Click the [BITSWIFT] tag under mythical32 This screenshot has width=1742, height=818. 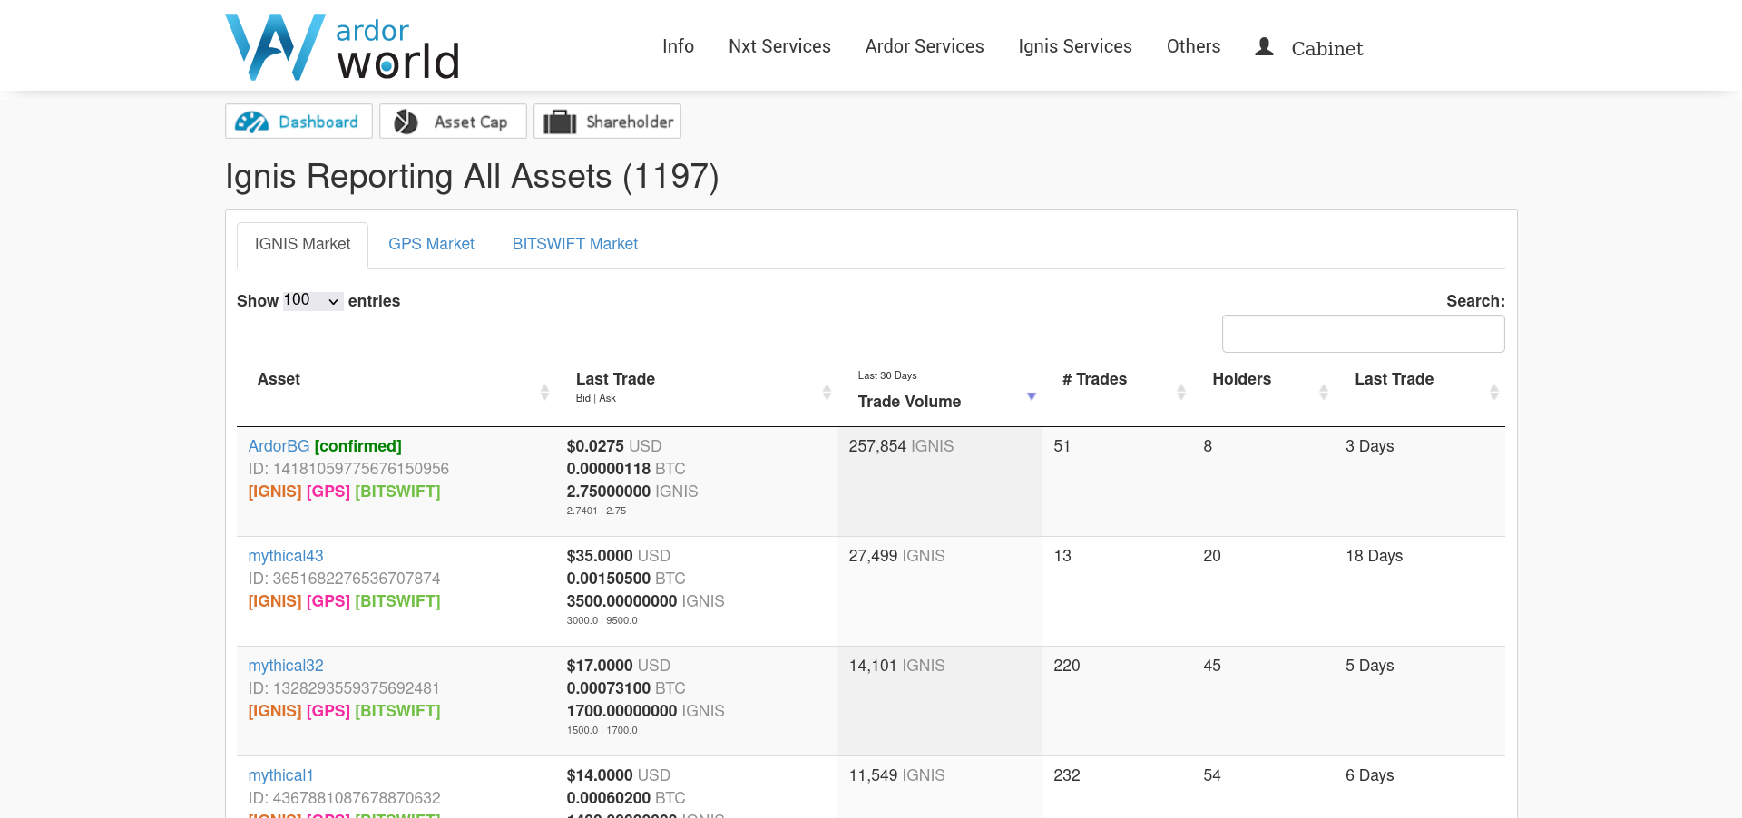coord(397,711)
